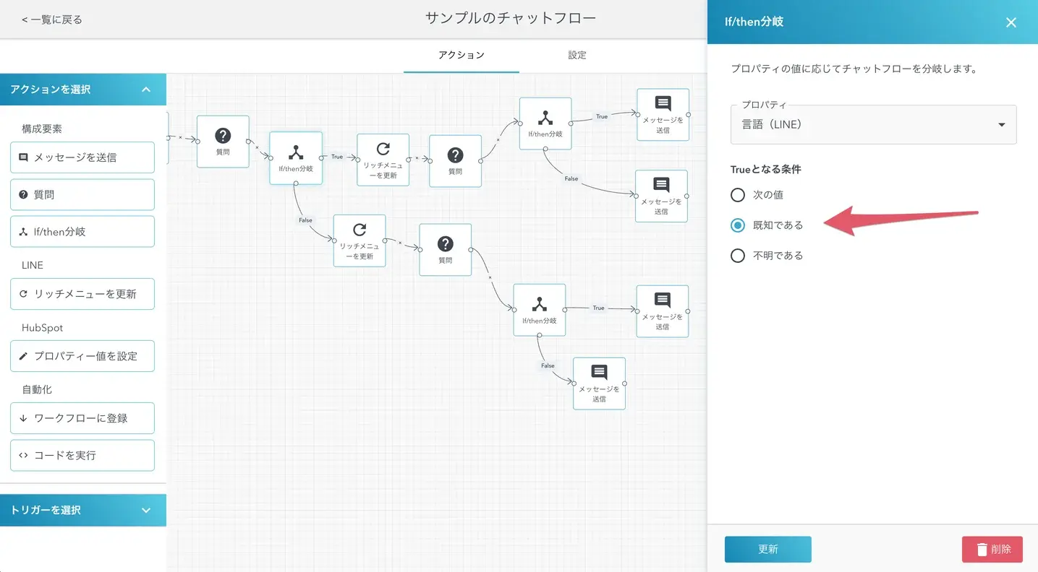The image size is (1038, 572).
Task: Open the プロパティ dropdown 言語（LINE）
Action: click(873, 125)
